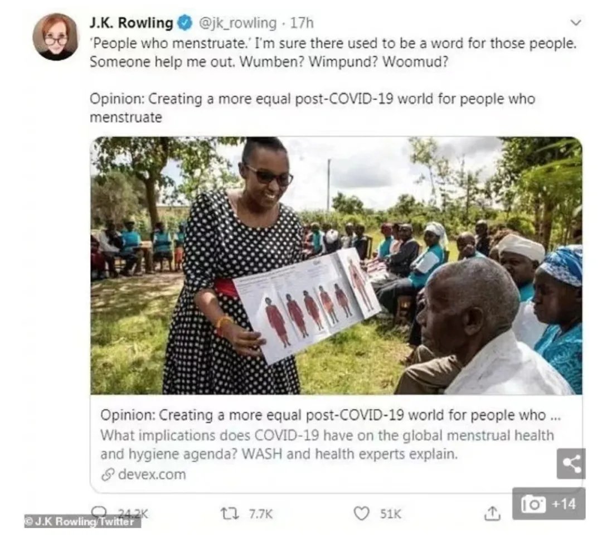
Task: Click the card description about WASH experts
Action: click(327, 445)
